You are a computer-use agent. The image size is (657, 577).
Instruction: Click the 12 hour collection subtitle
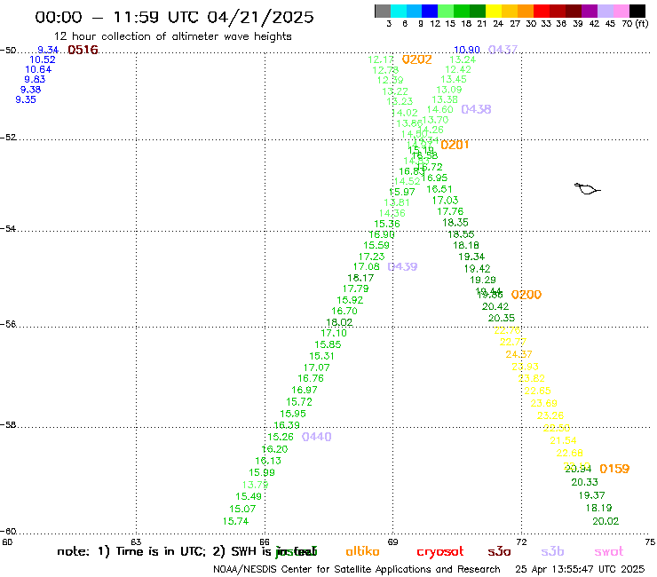[x=173, y=36]
